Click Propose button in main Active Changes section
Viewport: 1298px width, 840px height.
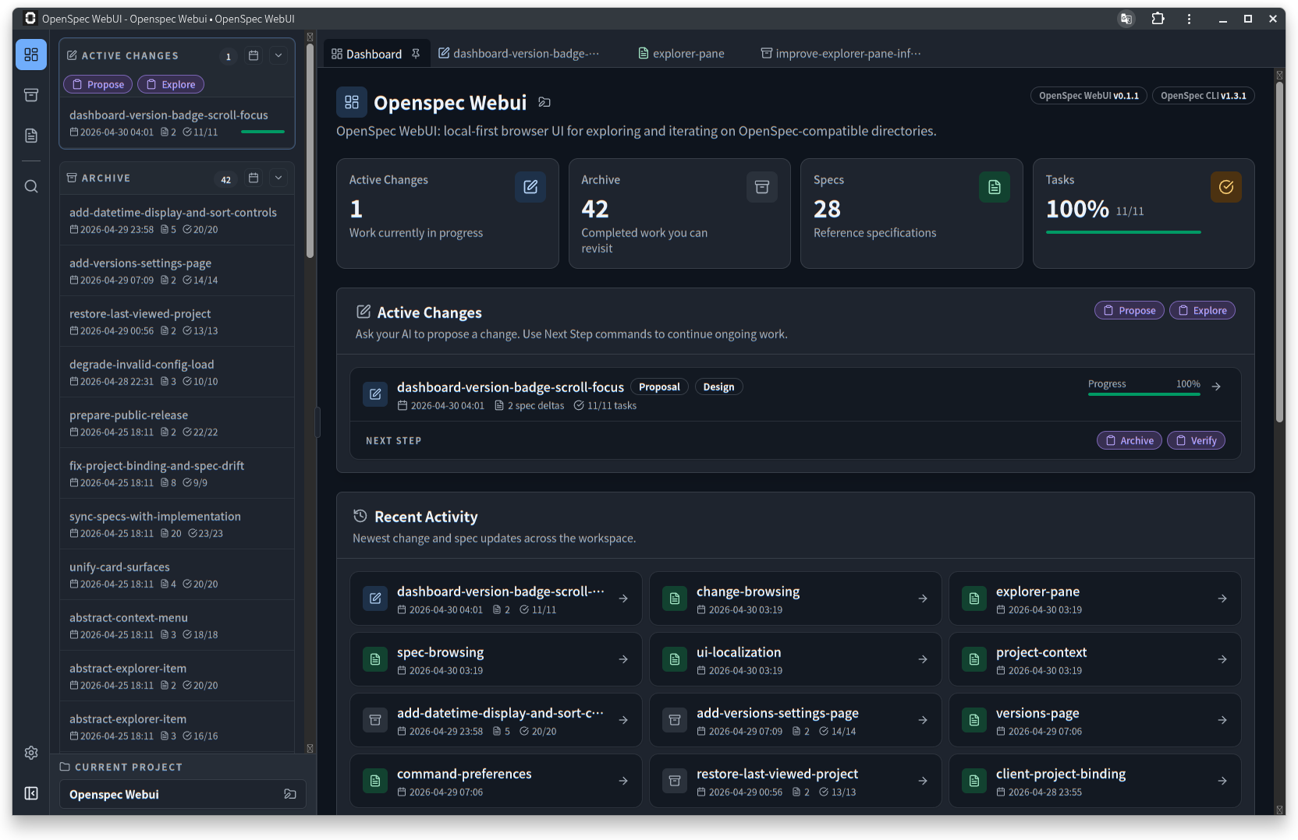(1130, 310)
